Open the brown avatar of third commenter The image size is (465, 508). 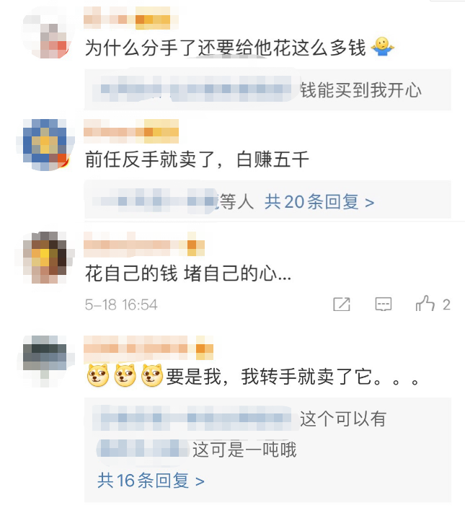[45, 258]
